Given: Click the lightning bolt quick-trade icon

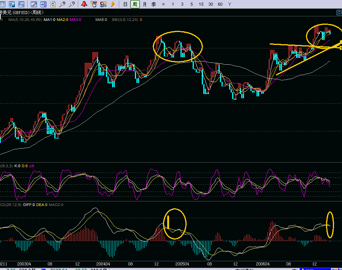Looking at the screenshot, I should [x=113, y=4].
